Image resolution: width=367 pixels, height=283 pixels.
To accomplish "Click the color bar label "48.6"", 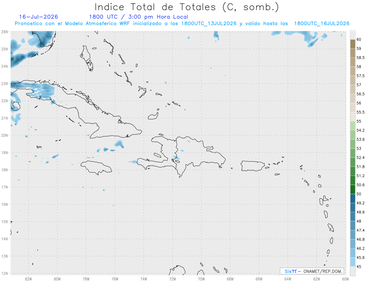I will (361, 212).
